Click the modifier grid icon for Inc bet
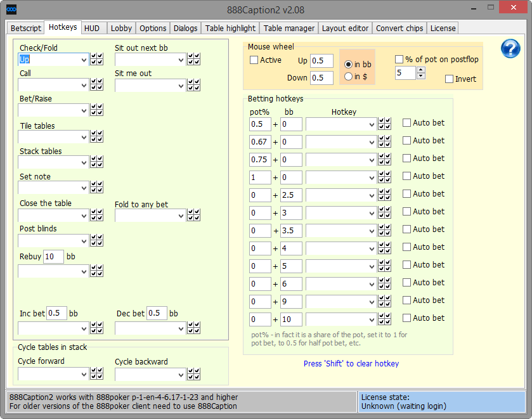The image size is (532, 419). click(x=96, y=328)
